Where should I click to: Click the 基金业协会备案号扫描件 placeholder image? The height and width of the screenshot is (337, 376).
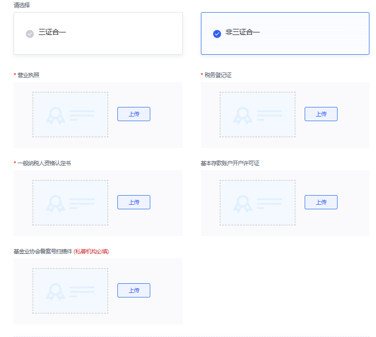pyautogui.click(x=70, y=291)
